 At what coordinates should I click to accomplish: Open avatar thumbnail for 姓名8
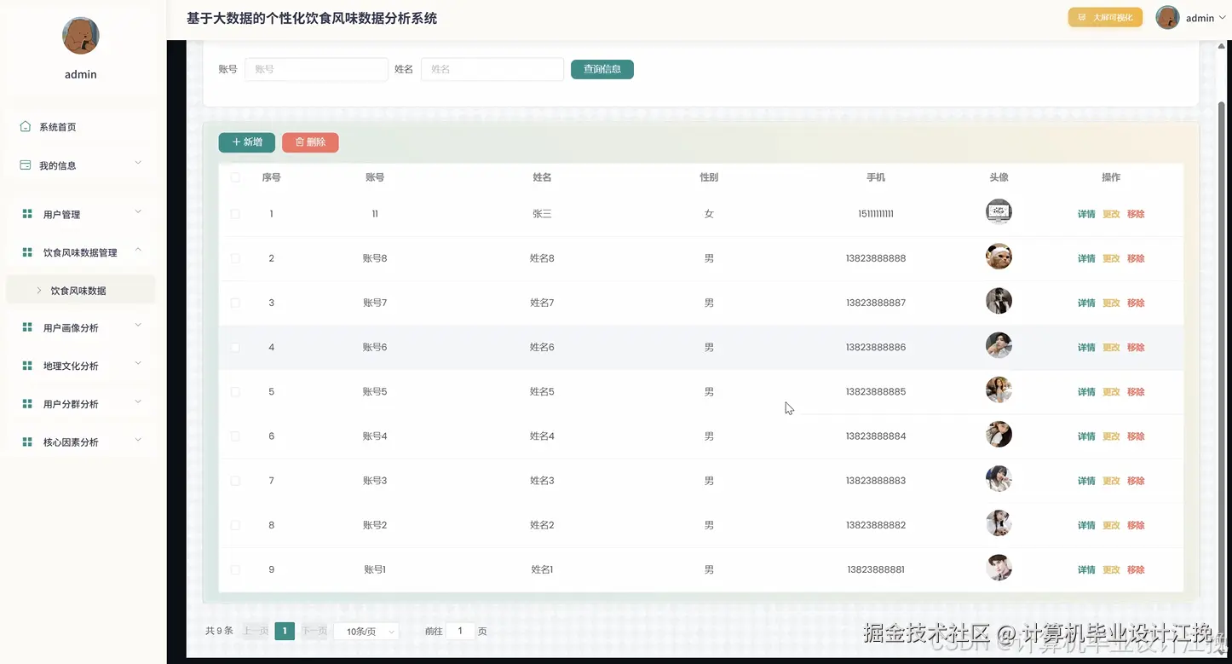click(x=999, y=257)
